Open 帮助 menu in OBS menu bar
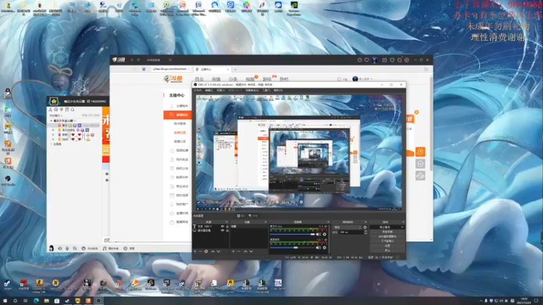The height and width of the screenshot is (305, 543). [x=278, y=90]
